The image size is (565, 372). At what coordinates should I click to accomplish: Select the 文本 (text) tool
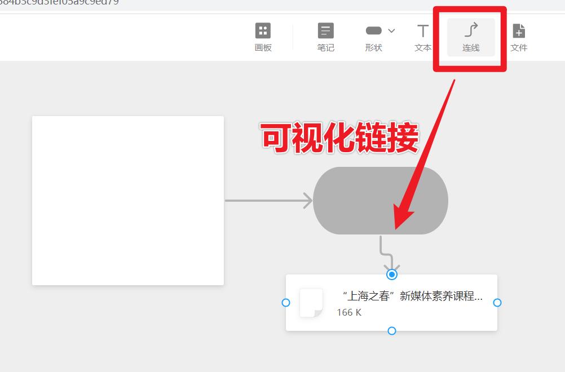point(422,36)
